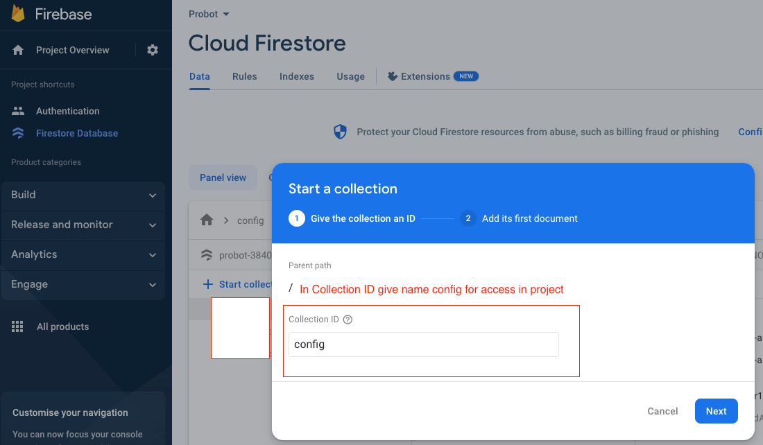
Task: Cancel the Start a collection dialog
Action: [x=662, y=411]
